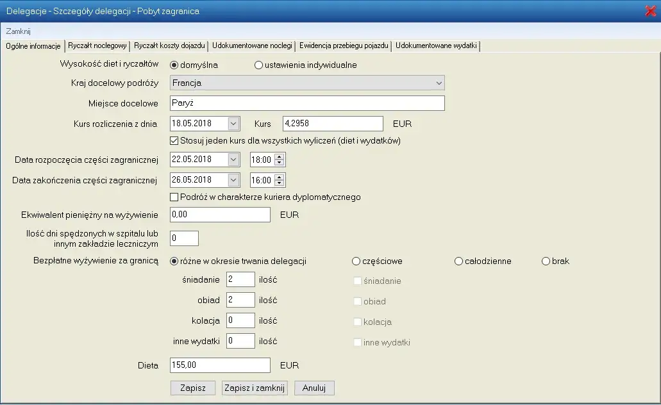661x405 pixels.
Task: Click the Zamknij menu item
Action: coord(19,31)
